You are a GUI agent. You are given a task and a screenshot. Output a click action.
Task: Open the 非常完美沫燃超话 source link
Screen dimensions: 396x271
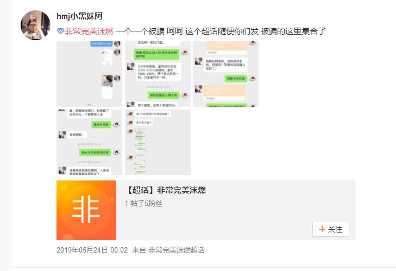tap(177, 250)
